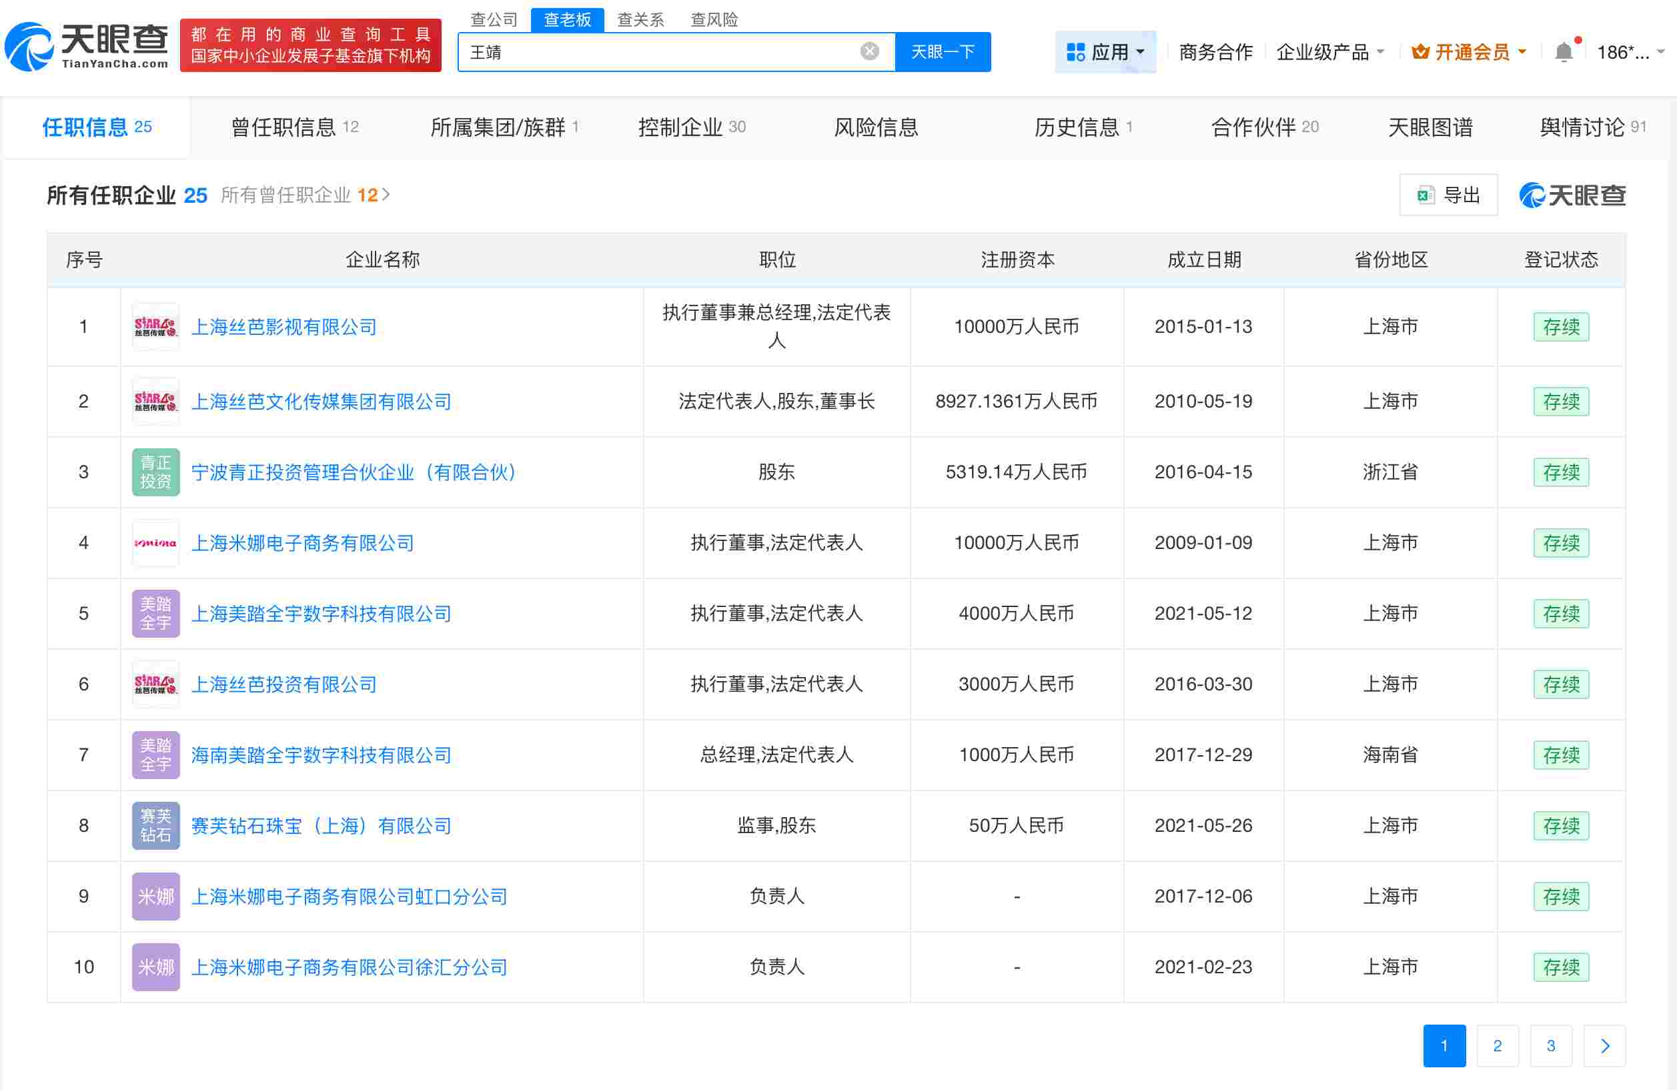Screen dimensions: 1677x1090
Task: Click the 美踏全宇 purple logo icon
Action: pyautogui.click(x=155, y=613)
